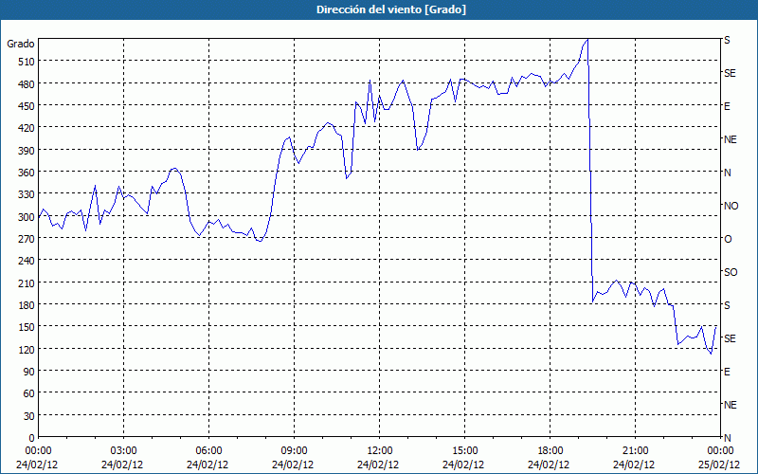Click the 25/02/12 date label

click(719, 465)
